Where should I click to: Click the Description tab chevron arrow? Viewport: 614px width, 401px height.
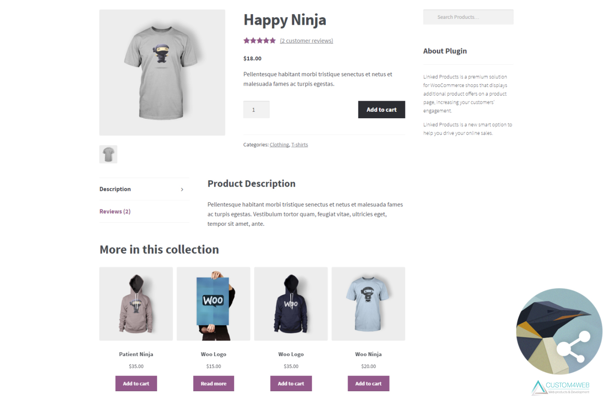[182, 189]
